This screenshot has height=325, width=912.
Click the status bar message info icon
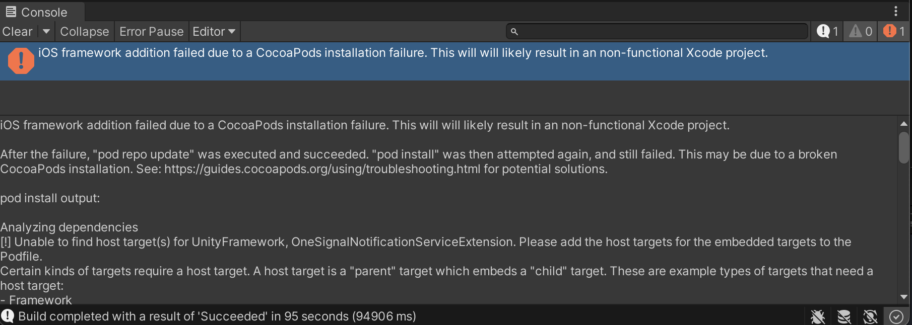tap(7, 316)
